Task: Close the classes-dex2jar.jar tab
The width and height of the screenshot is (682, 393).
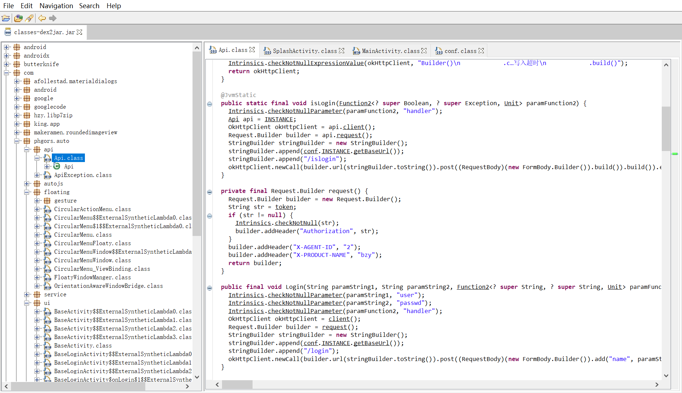Action: (x=80, y=32)
